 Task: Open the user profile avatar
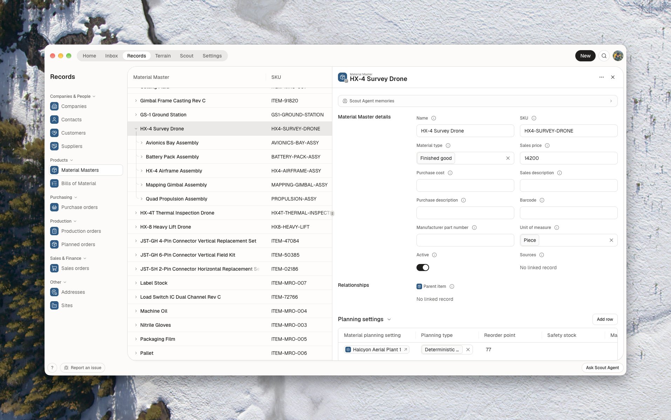[618, 56]
